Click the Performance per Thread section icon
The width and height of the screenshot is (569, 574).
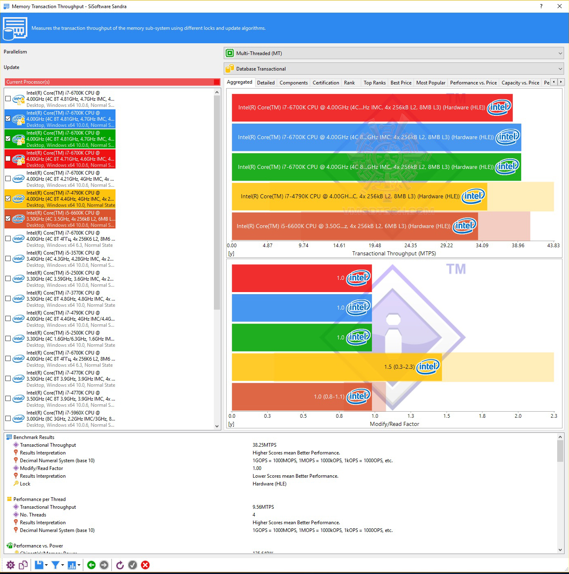click(9, 499)
